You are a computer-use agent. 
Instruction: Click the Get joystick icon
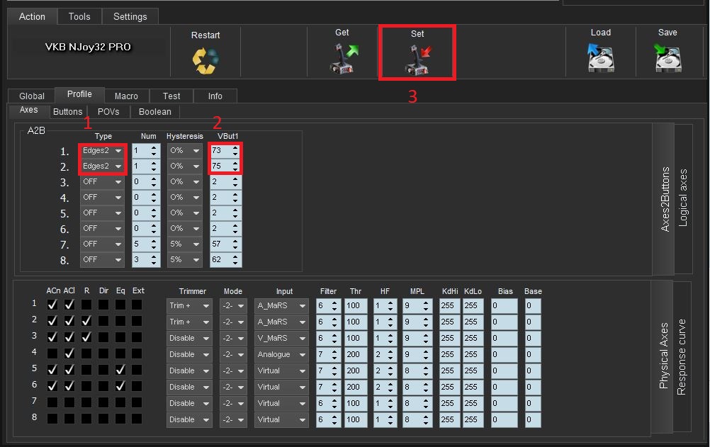(344, 59)
